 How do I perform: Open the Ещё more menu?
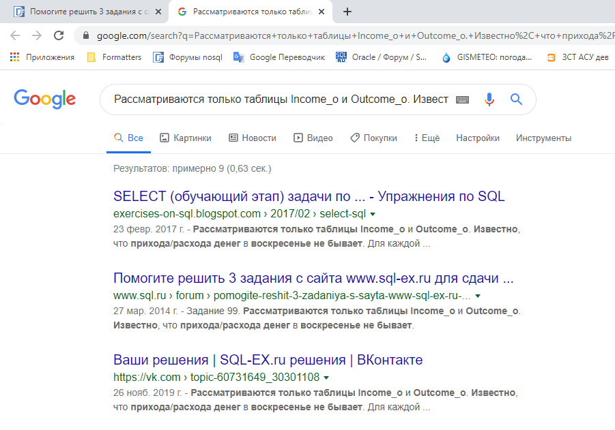(427, 138)
